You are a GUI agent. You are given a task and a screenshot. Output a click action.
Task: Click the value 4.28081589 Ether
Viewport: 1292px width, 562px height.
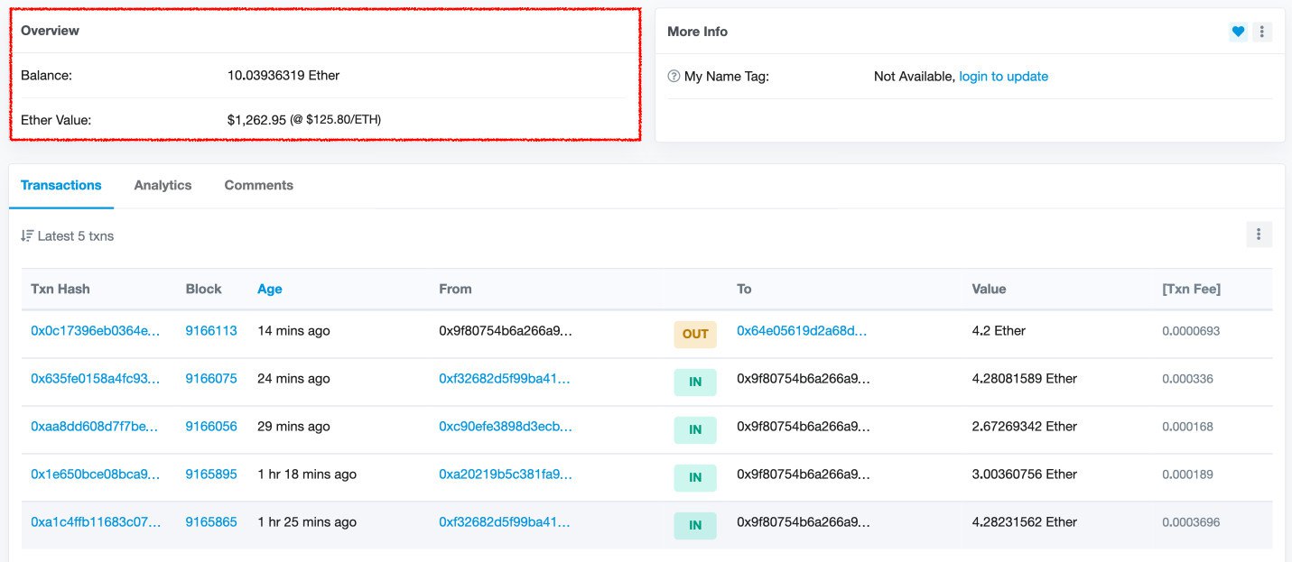click(1025, 379)
